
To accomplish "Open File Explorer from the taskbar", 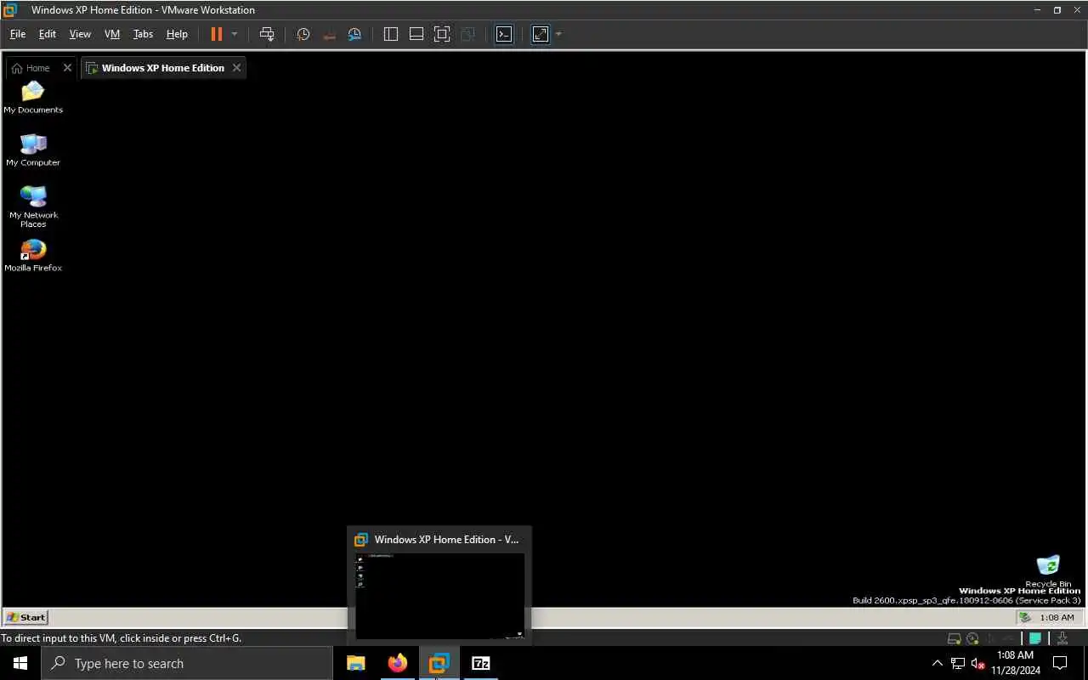I will [355, 663].
